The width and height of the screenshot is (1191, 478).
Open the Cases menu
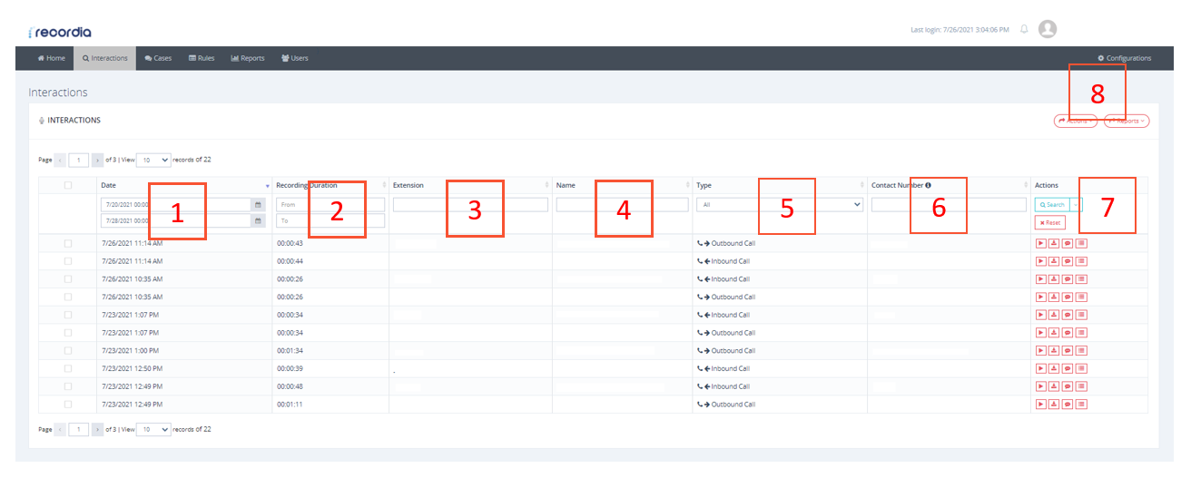pyautogui.click(x=158, y=58)
